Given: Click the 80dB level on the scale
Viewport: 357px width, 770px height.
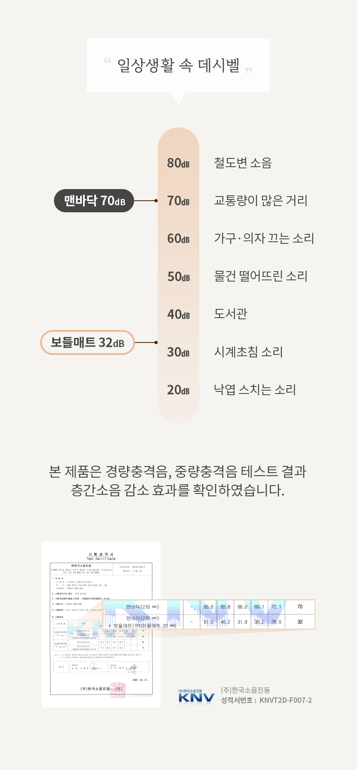Looking at the screenshot, I should (178, 163).
